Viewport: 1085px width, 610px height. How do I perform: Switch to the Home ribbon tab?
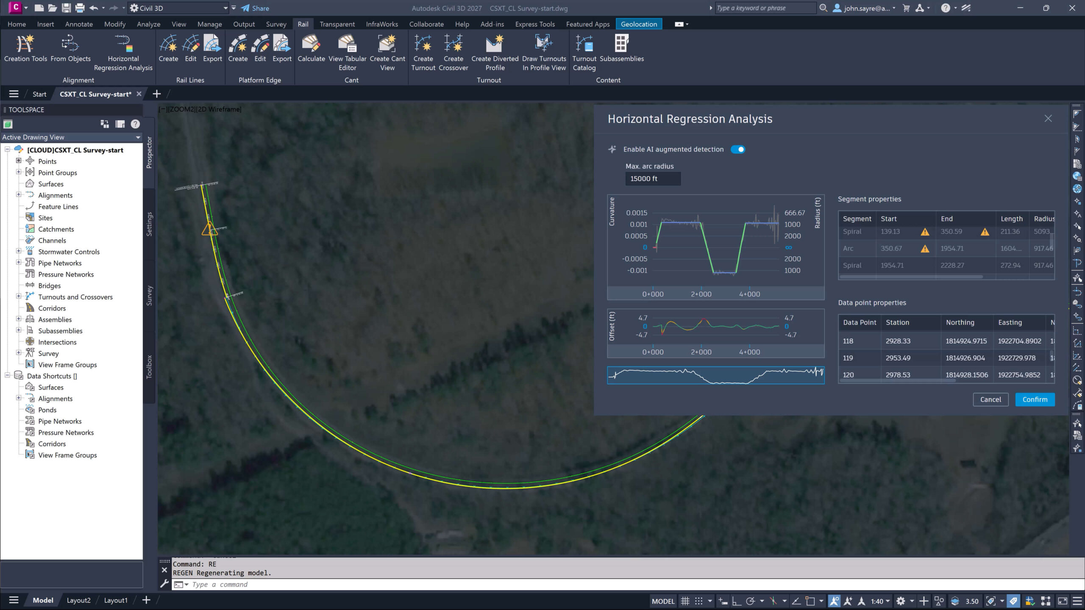[x=17, y=24]
